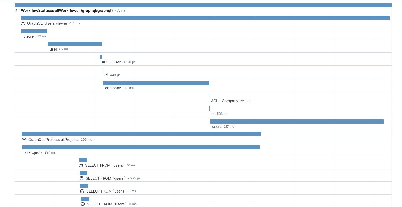
Task: Select the WorkflowStatuses allWorkflows 472 ms bar
Action: tap(203, 5)
